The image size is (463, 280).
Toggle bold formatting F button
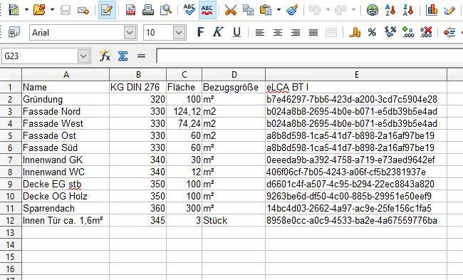[x=200, y=32]
